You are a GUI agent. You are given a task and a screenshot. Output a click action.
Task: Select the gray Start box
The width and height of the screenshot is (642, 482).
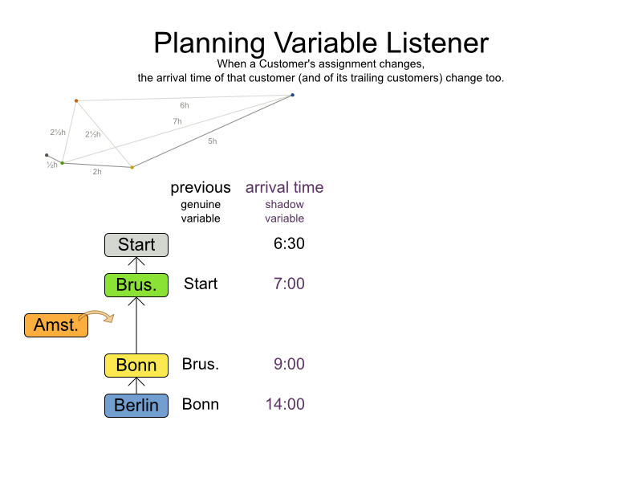click(x=136, y=244)
